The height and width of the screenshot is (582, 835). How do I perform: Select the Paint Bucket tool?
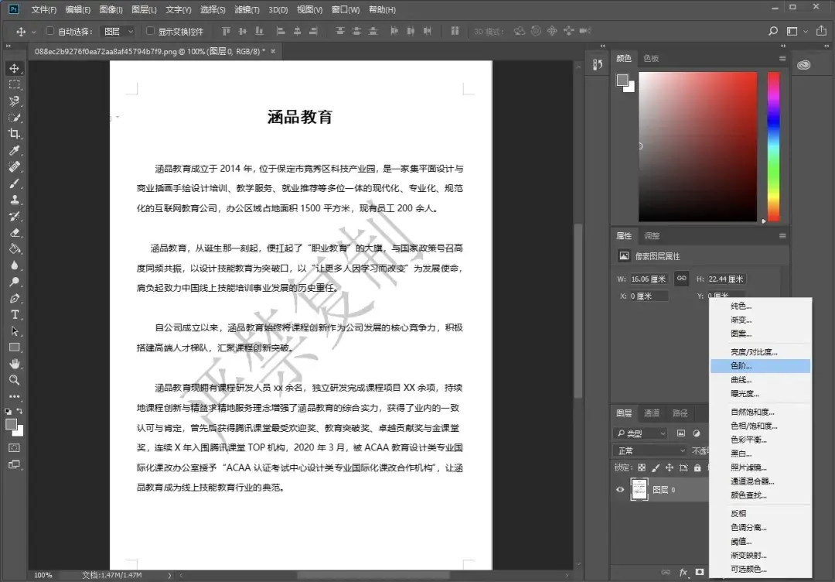click(x=14, y=249)
